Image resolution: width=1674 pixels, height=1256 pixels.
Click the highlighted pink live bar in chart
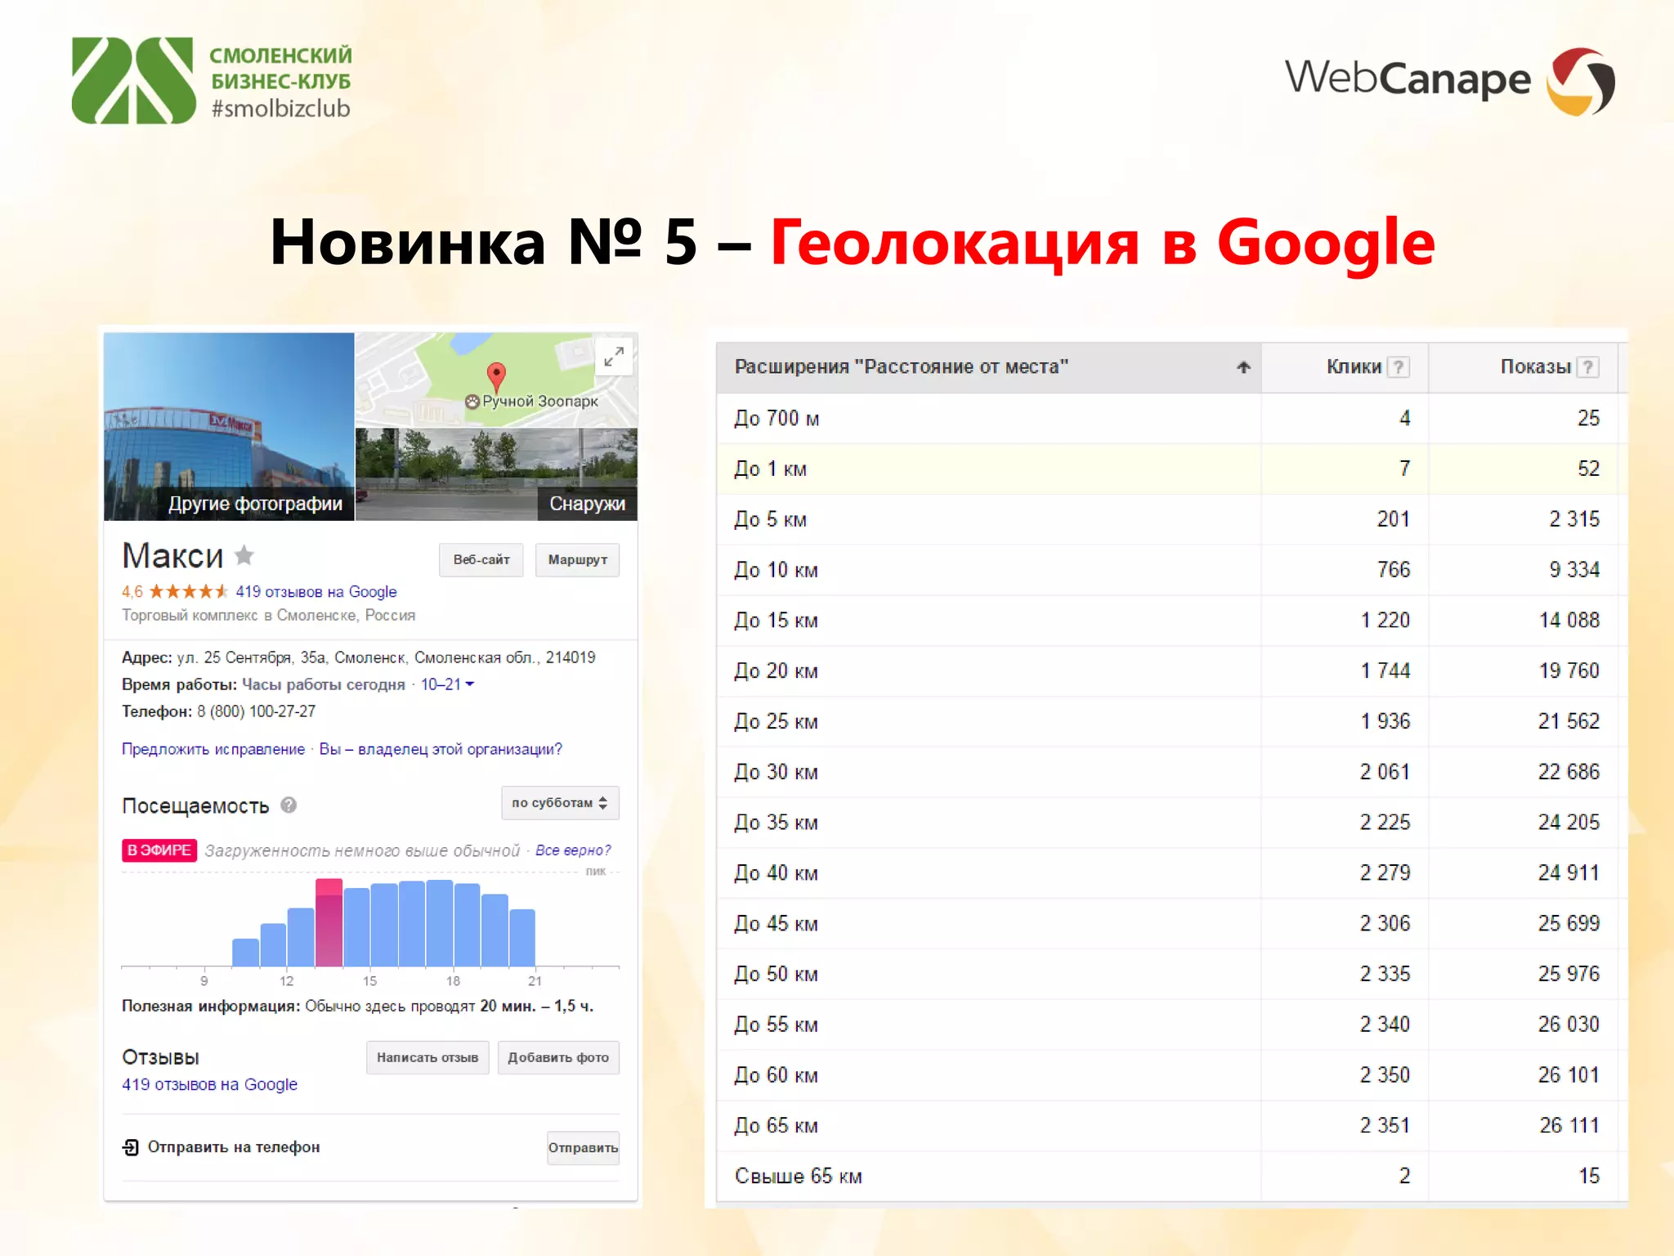click(x=329, y=922)
